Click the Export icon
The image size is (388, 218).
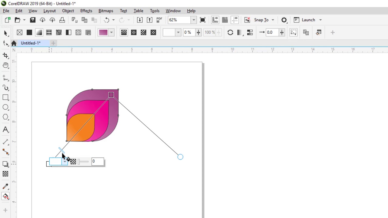click(149, 20)
